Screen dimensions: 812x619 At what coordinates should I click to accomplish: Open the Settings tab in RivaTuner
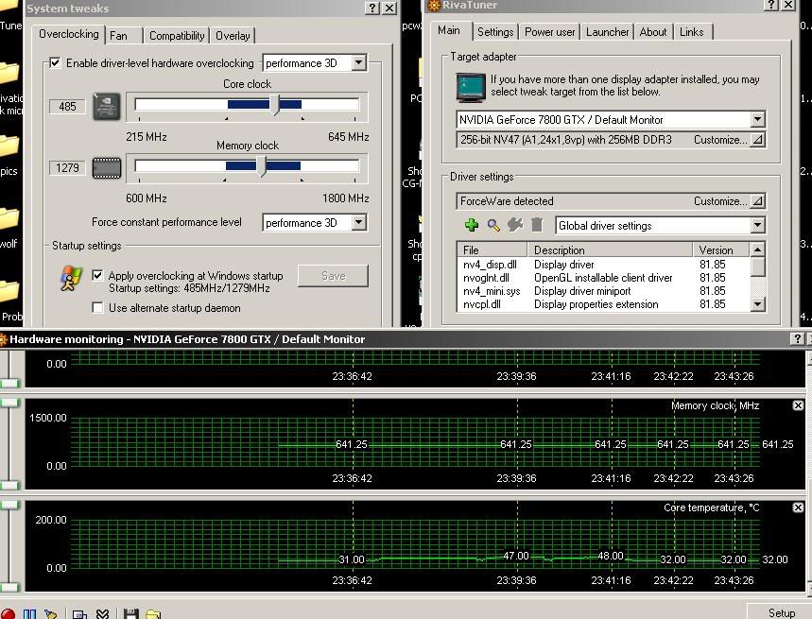click(495, 32)
